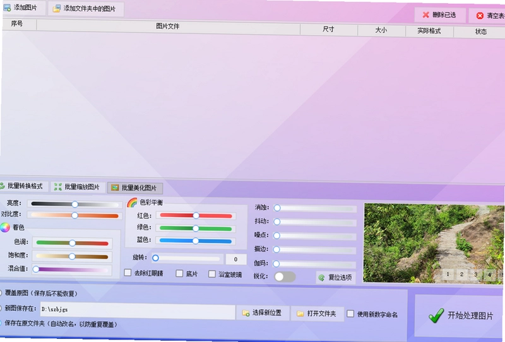Viewport: 505px width, 342px height.
Task: Click the 抖动 slider
Action: coord(314,222)
